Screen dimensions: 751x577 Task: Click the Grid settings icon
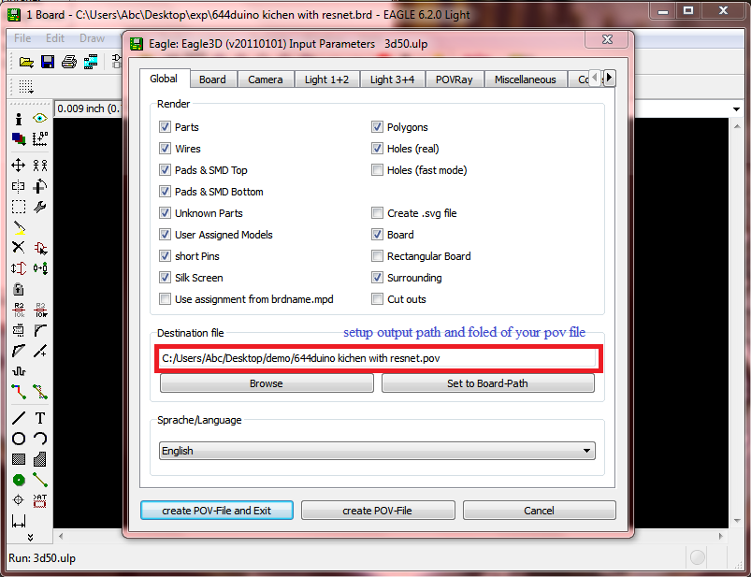pyautogui.click(x=26, y=87)
